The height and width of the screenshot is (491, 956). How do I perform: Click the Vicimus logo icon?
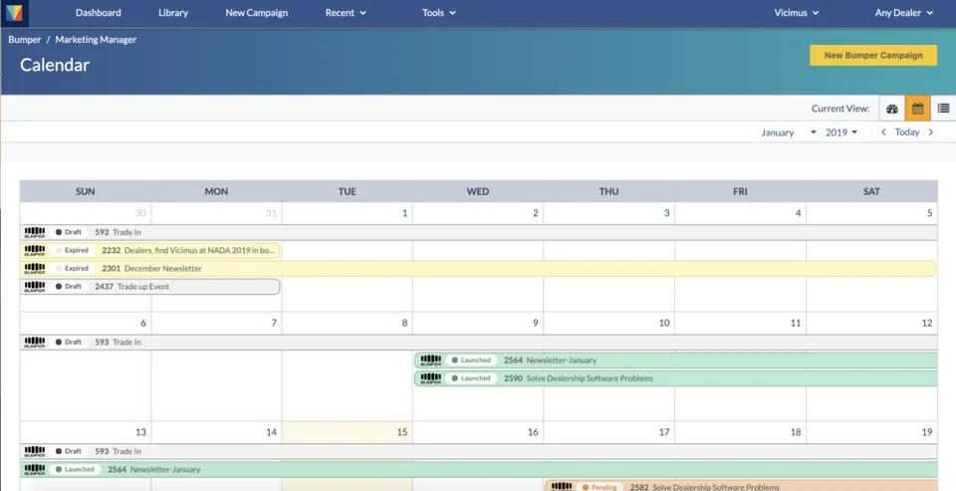point(14,13)
